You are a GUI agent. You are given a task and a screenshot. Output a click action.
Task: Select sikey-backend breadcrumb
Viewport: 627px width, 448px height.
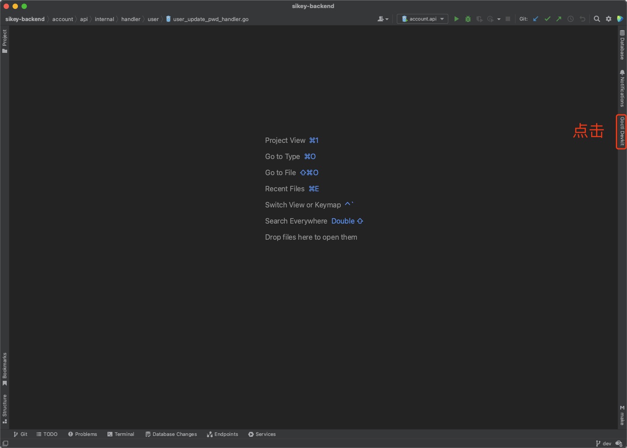[25, 19]
